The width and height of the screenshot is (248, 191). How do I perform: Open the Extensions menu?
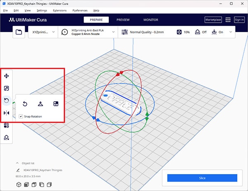[x=60, y=11]
